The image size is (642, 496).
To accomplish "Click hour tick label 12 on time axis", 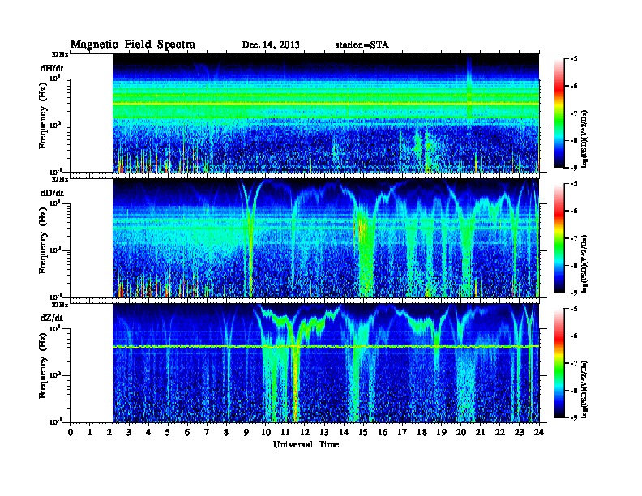I will click(x=305, y=432).
